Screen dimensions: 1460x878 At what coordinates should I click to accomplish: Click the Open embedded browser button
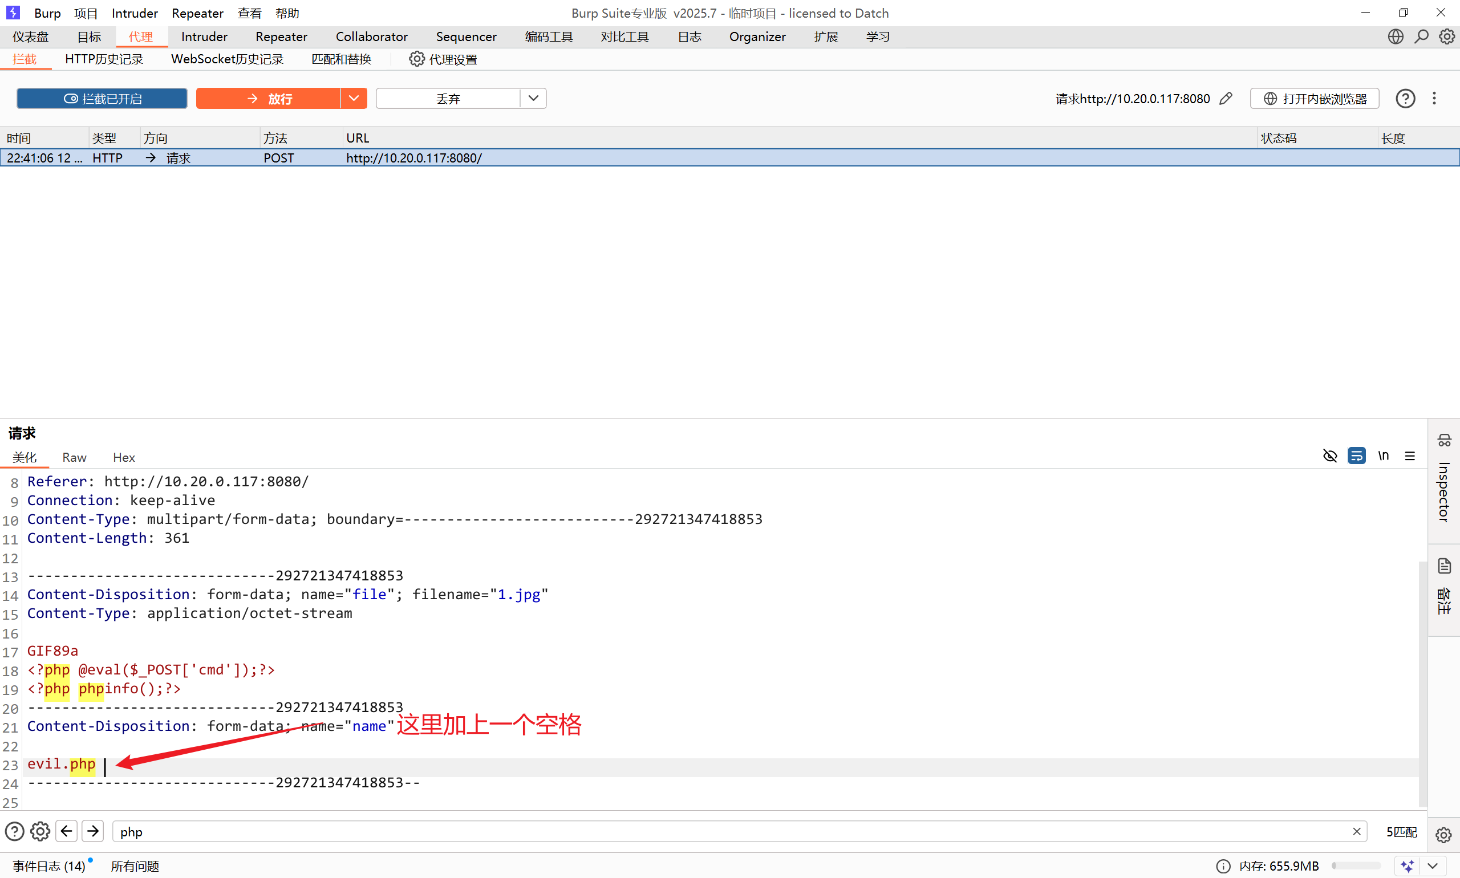tap(1315, 98)
